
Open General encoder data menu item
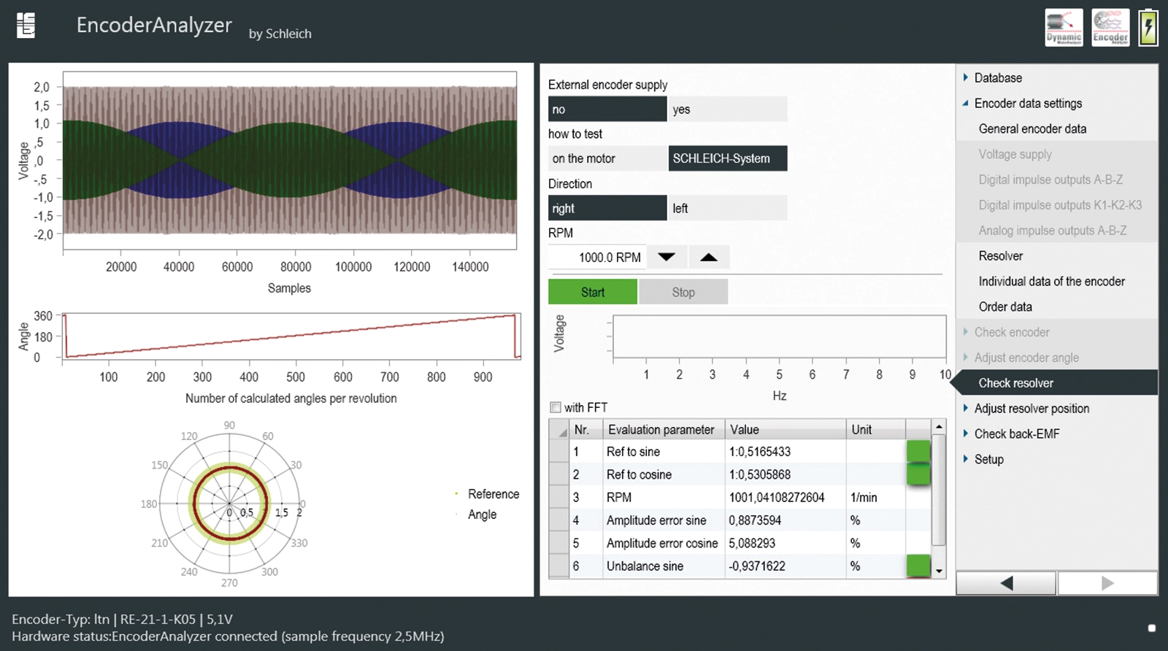(x=1032, y=129)
